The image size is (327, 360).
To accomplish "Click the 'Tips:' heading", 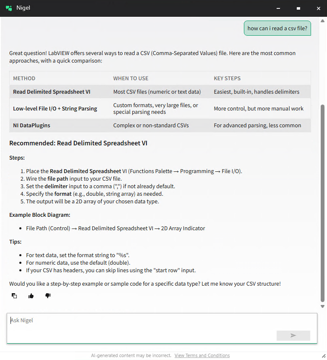I will point(16,242).
